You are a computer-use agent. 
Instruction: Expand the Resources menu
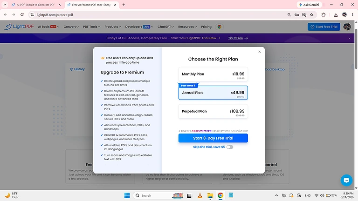(x=187, y=27)
